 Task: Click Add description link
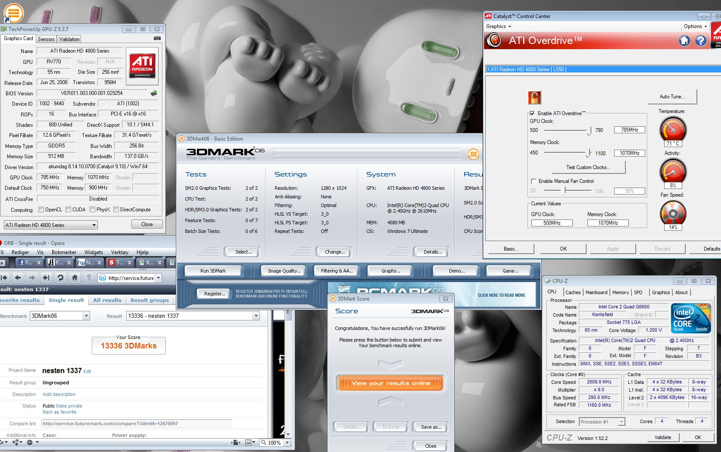click(x=59, y=394)
